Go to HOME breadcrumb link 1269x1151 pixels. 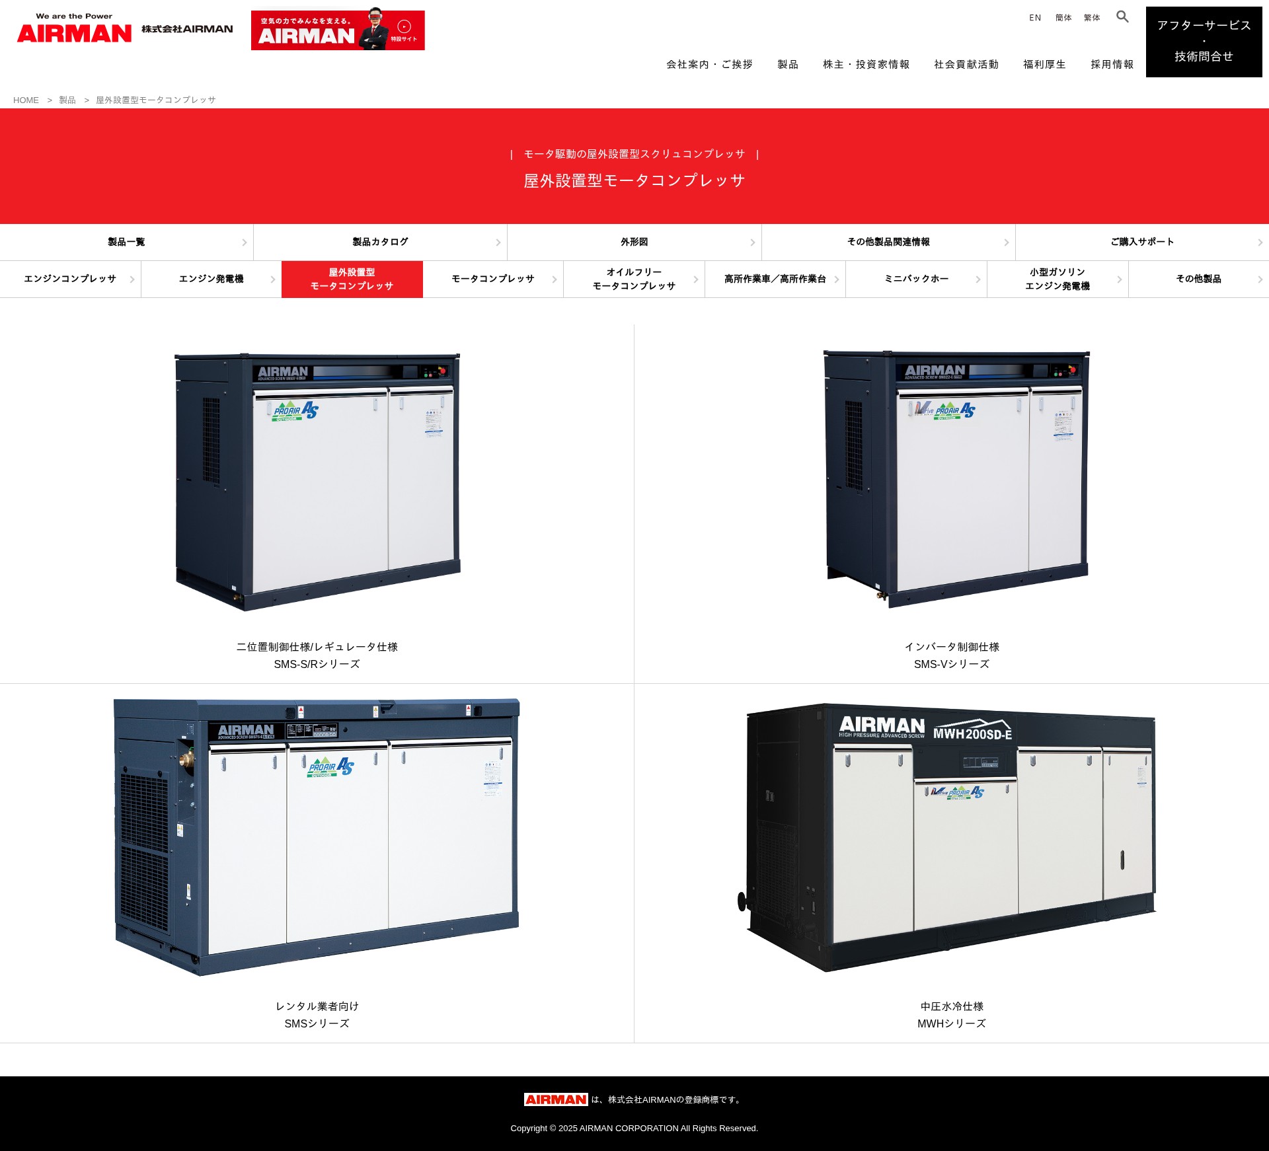(x=26, y=100)
